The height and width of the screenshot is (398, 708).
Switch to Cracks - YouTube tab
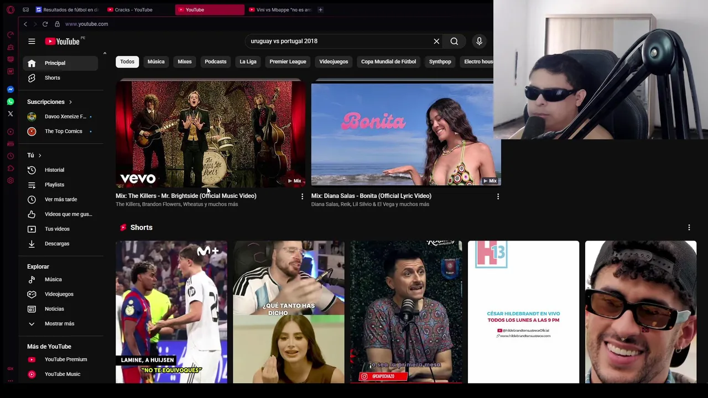(138, 10)
